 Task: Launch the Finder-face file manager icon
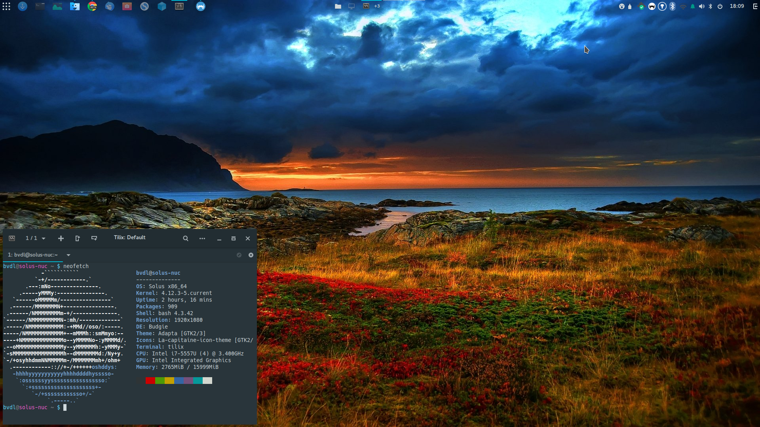tap(75, 6)
